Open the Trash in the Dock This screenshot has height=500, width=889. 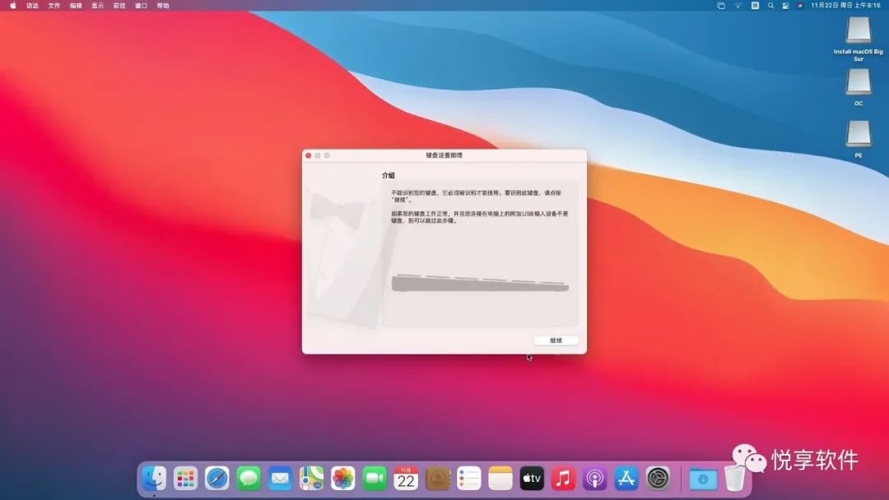click(735, 479)
